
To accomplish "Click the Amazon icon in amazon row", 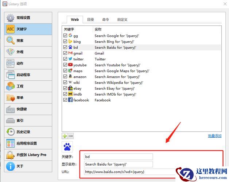I will tap(70, 76).
